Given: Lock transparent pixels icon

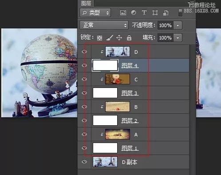Looking at the screenshot, I should click(x=99, y=38).
